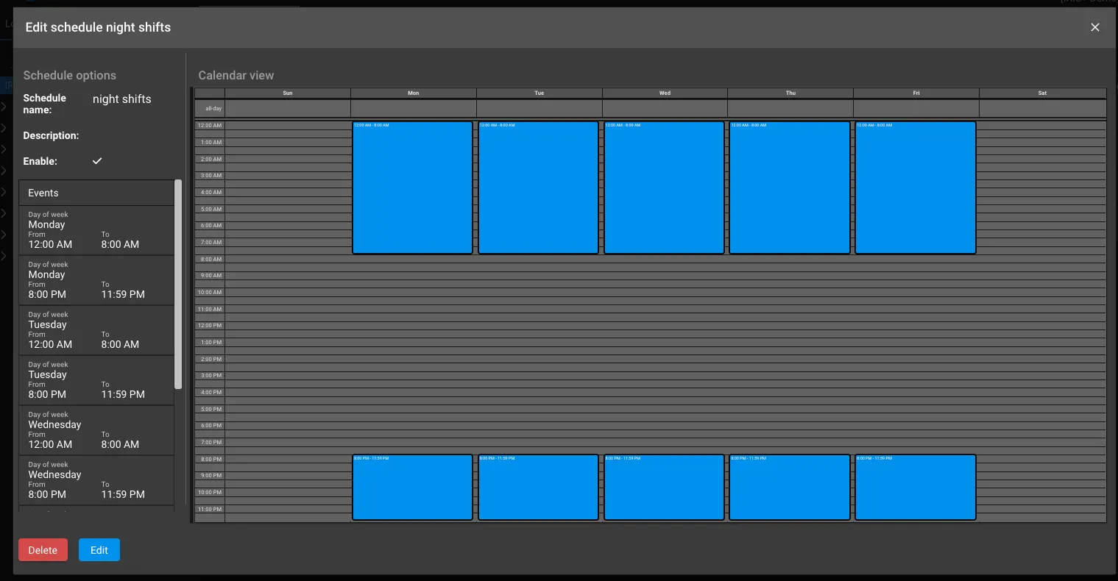Click the Enable checkmark icon

97,161
